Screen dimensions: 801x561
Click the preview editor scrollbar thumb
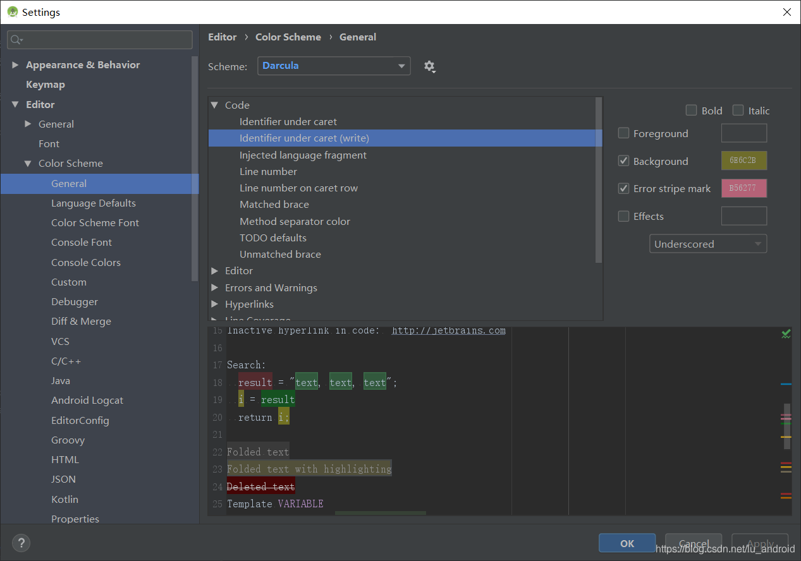[787, 426]
